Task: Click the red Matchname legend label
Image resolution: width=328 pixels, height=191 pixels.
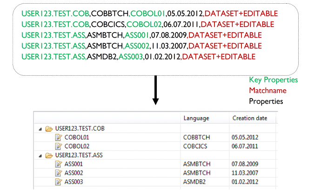Action: click(268, 90)
